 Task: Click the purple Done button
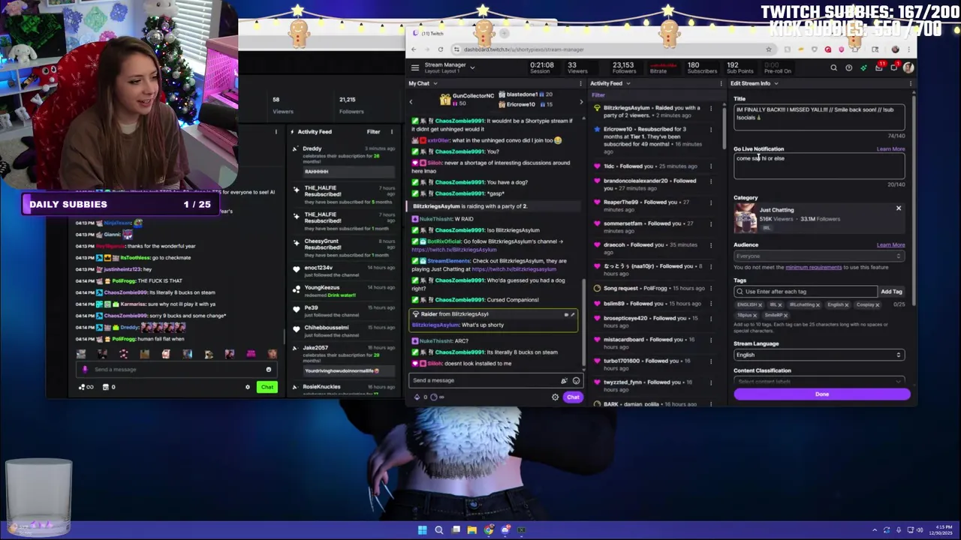click(x=822, y=394)
